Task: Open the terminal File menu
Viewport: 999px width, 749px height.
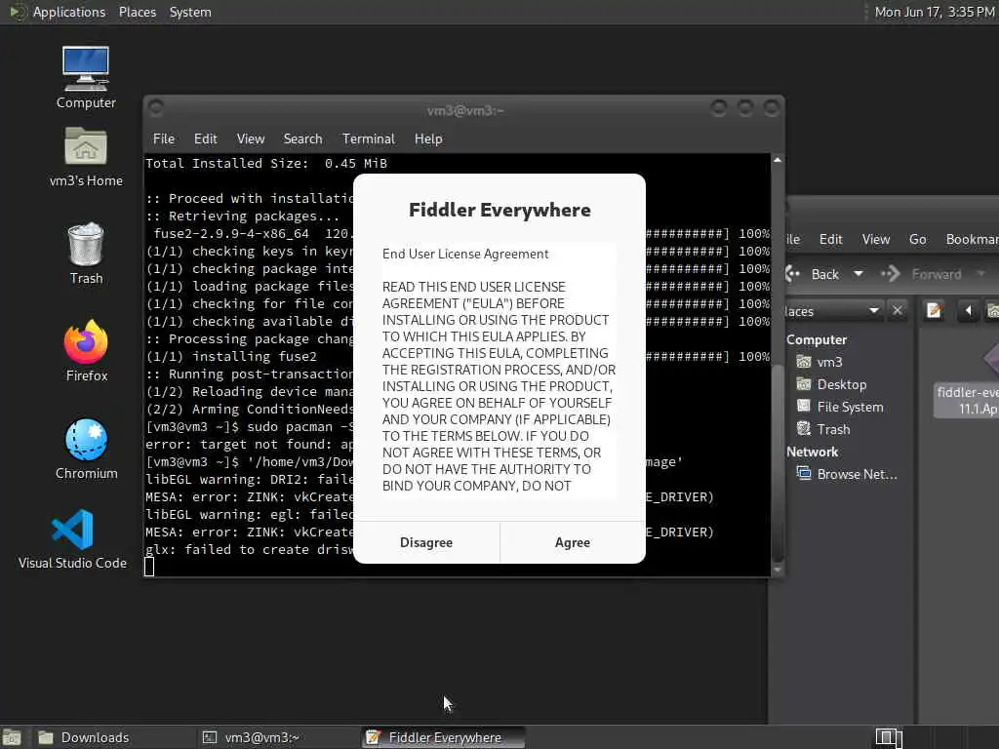Action: pyautogui.click(x=164, y=138)
